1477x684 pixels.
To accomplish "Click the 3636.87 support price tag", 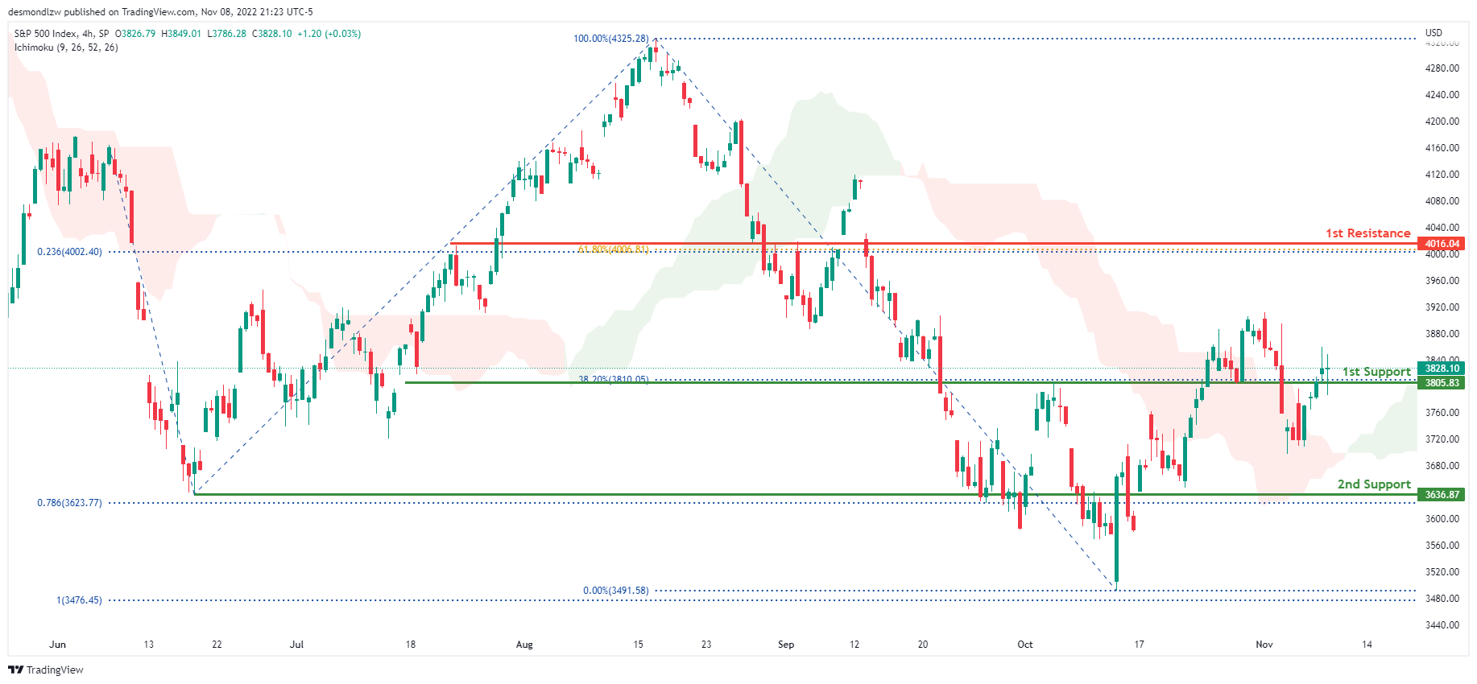I will pyautogui.click(x=1441, y=495).
